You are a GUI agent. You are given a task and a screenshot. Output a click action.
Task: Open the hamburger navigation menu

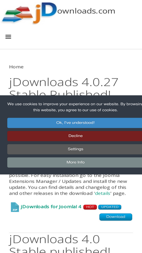click(x=8, y=37)
